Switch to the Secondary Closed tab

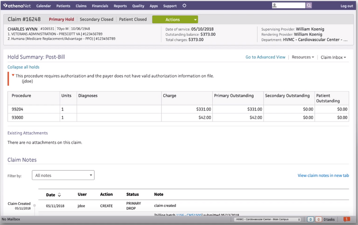point(96,20)
